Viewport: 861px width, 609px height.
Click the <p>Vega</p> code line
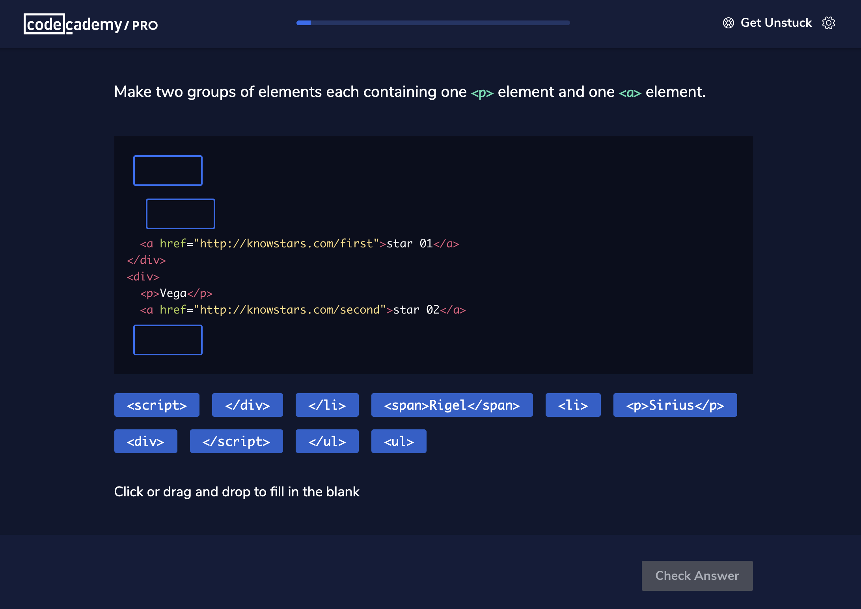(x=176, y=293)
